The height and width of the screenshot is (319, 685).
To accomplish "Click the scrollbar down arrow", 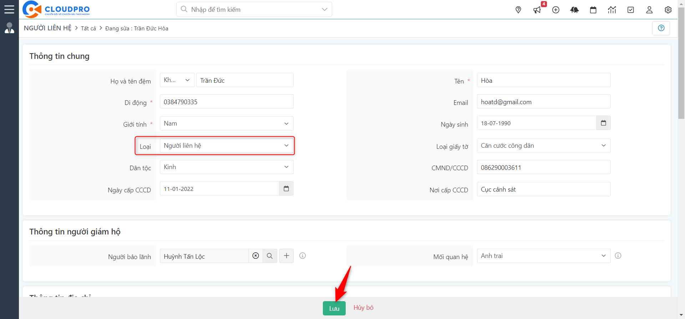I will [681, 316].
